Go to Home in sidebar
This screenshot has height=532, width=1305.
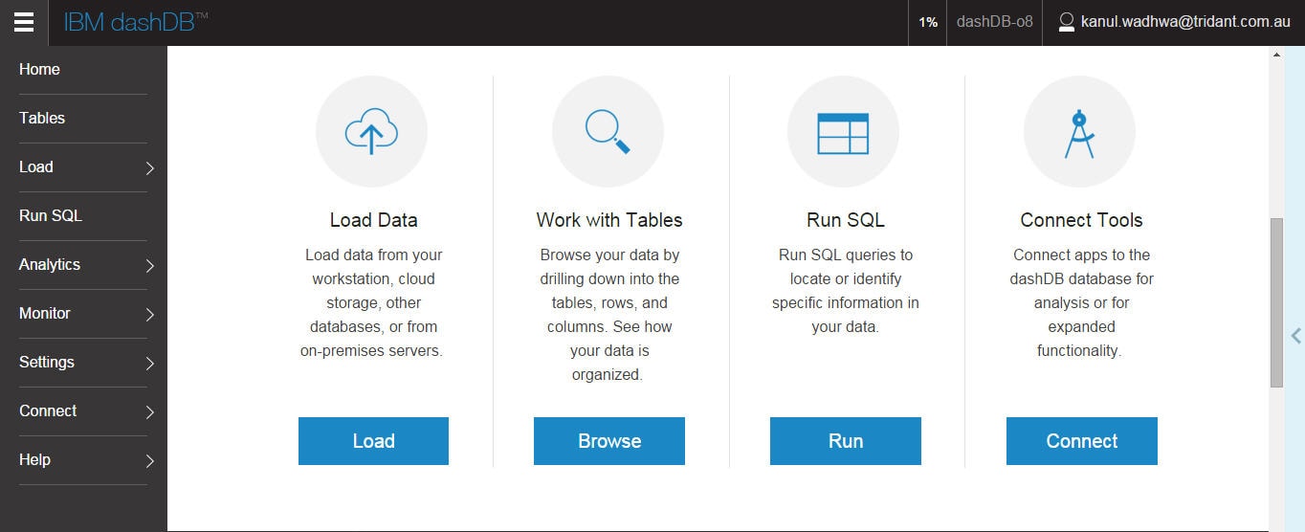(39, 69)
